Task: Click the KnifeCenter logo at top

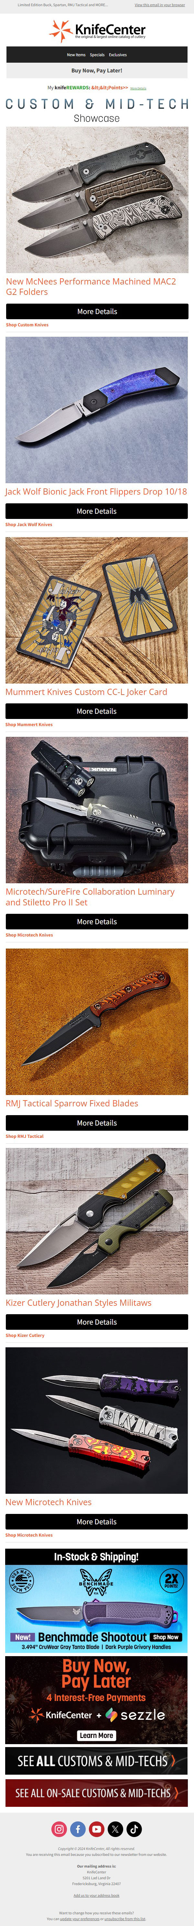Action: pyautogui.click(x=97, y=31)
